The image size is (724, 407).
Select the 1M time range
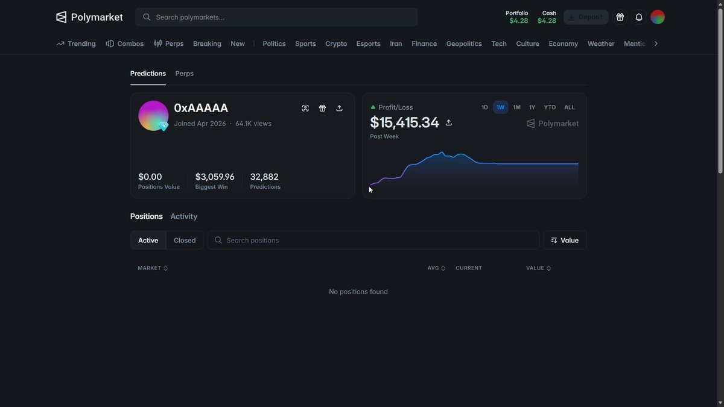tap(516, 107)
